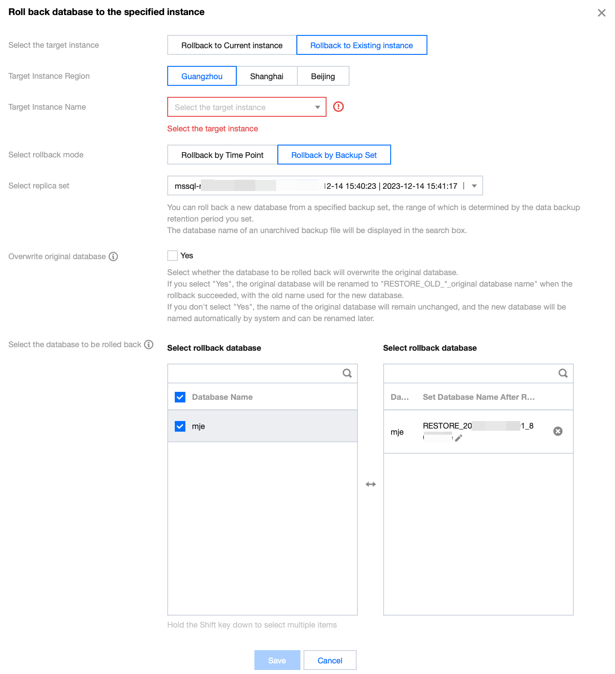Click search icon in right database list
The height and width of the screenshot is (674, 615).
(563, 373)
